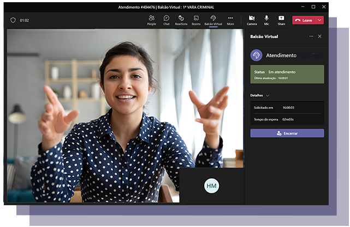The width and height of the screenshot is (350, 227).
Task: Click the main participant video feed
Action: pyautogui.click(x=109, y=109)
